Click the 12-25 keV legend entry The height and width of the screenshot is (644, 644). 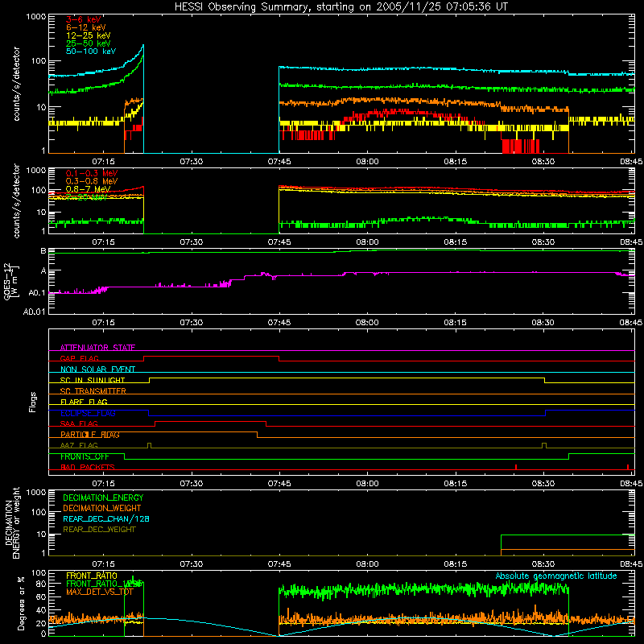click(x=89, y=35)
